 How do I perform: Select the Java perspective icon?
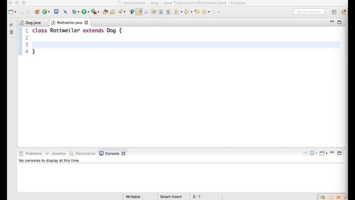coord(344,12)
